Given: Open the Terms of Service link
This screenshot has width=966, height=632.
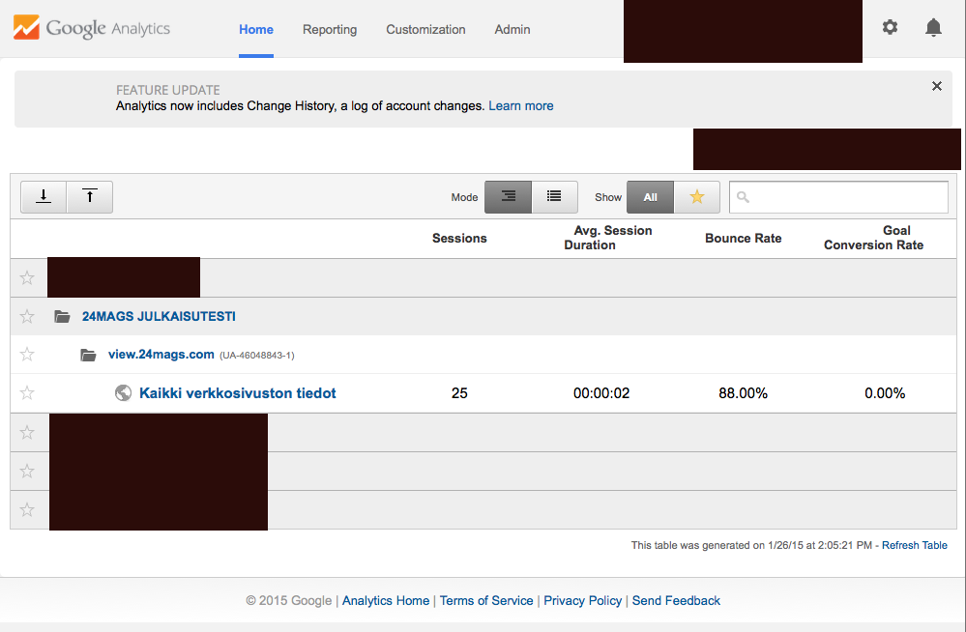Looking at the screenshot, I should pyautogui.click(x=486, y=600).
